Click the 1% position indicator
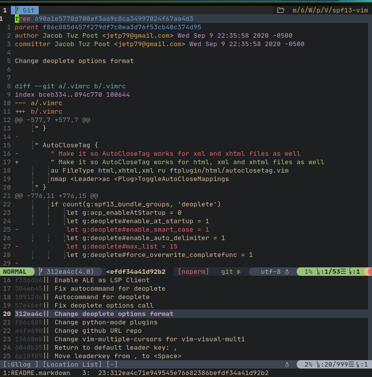 pos(309,272)
